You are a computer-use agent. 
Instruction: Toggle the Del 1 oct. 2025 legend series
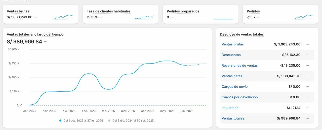tap(81, 120)
